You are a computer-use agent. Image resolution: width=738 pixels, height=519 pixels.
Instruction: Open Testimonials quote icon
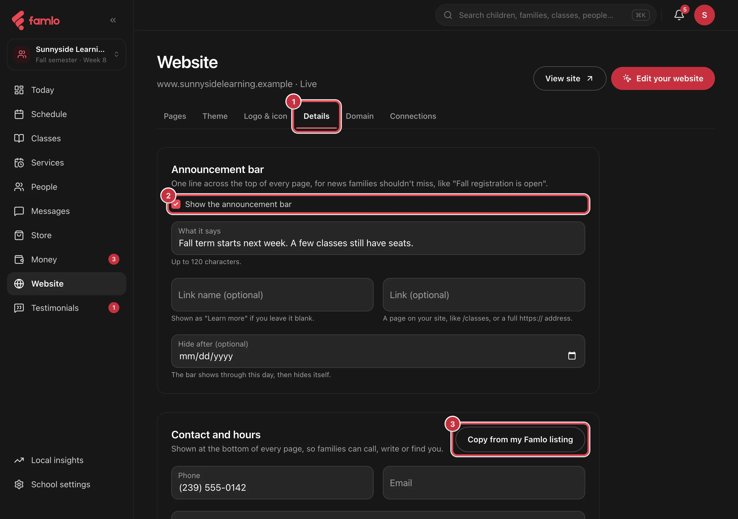(x=19, y=308)
